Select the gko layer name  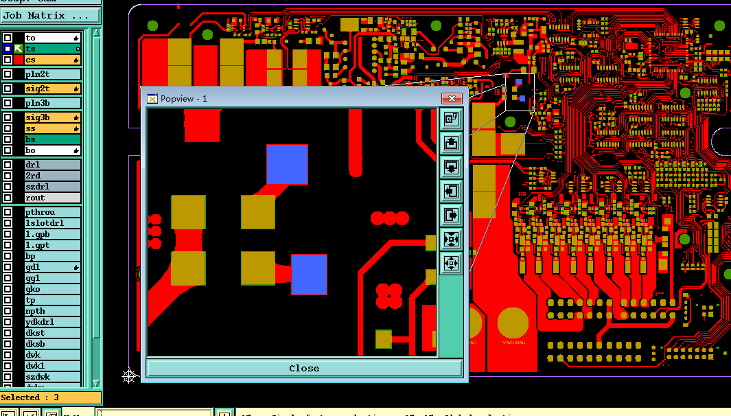(x=53, y=289)
